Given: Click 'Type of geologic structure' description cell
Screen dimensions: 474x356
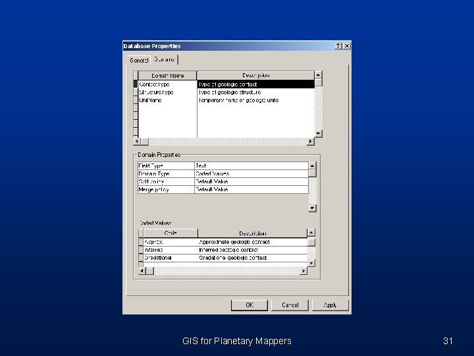Looking at the screenshot, I should [x=255, y=92].
